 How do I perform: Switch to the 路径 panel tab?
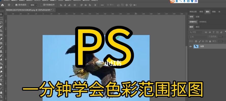197,27
